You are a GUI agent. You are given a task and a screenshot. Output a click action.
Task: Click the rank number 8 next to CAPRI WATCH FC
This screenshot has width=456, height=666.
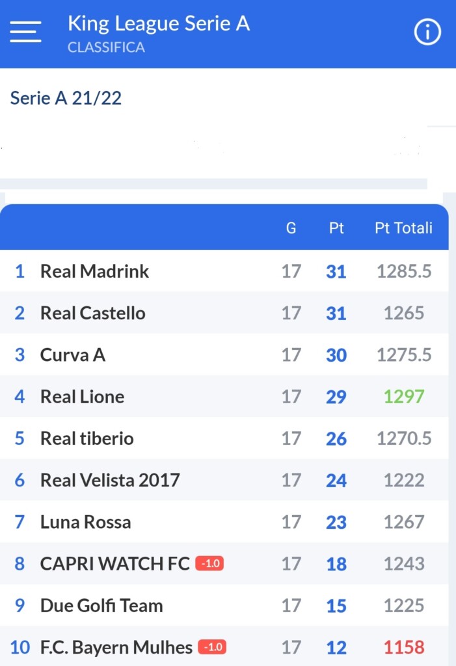coord(20,564)
